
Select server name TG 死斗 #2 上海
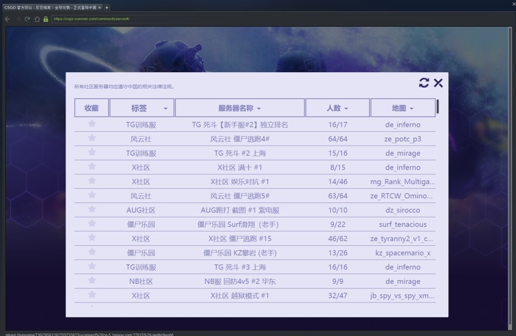tap(240, 153)
